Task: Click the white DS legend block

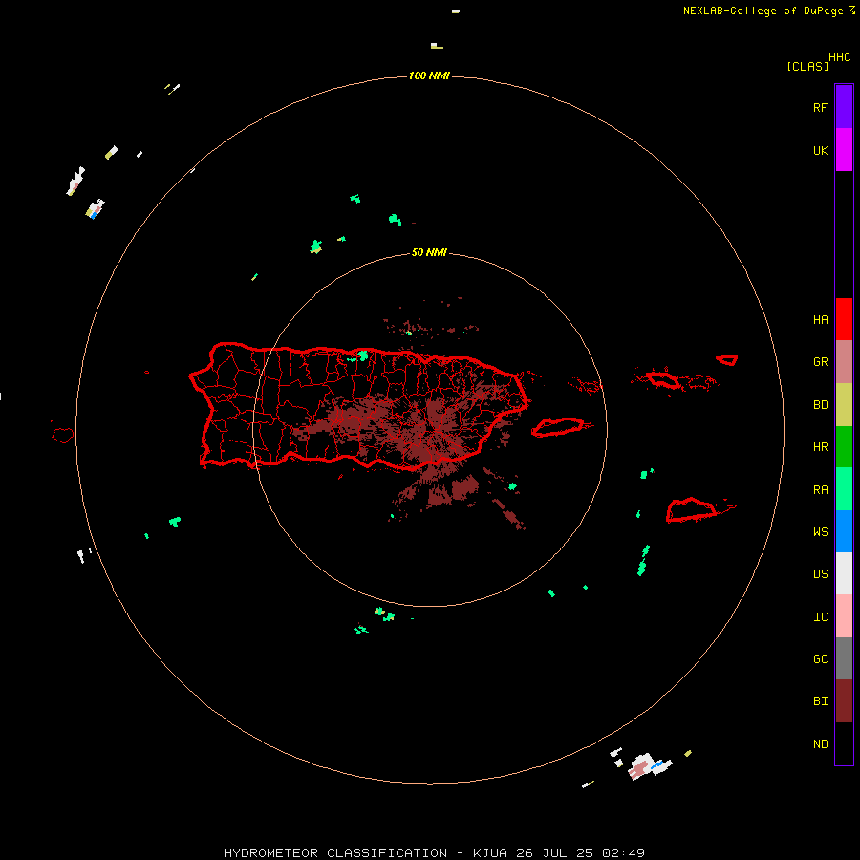Action: tap(844, 573)
